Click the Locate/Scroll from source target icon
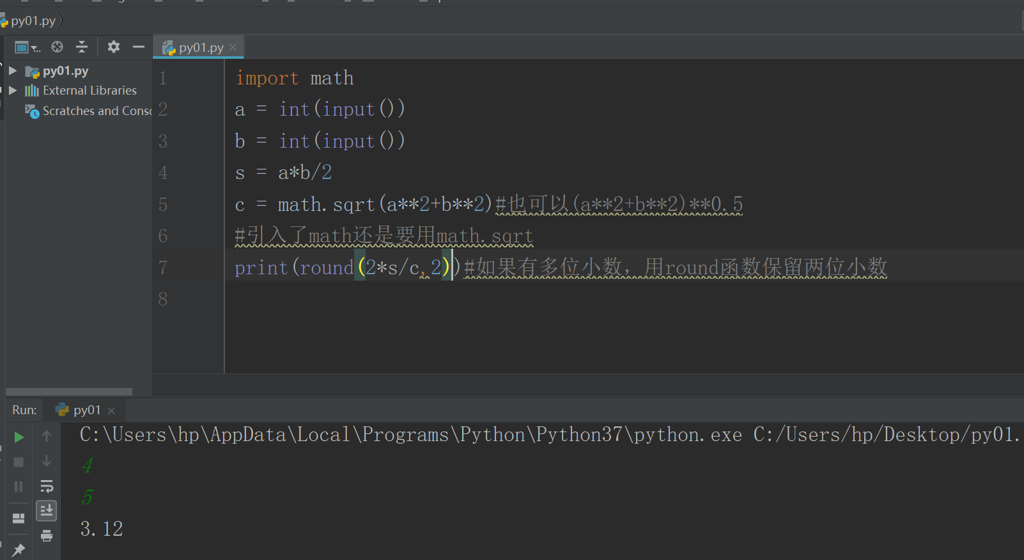The image size is (1024, 560). point(58,47)
